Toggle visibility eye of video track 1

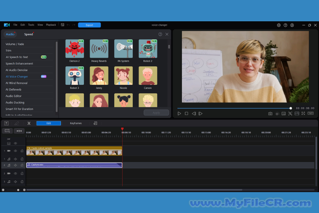[x=16, y=151]
